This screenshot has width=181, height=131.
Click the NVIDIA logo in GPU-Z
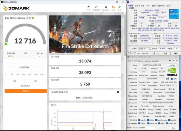click(x=172, y=72)
